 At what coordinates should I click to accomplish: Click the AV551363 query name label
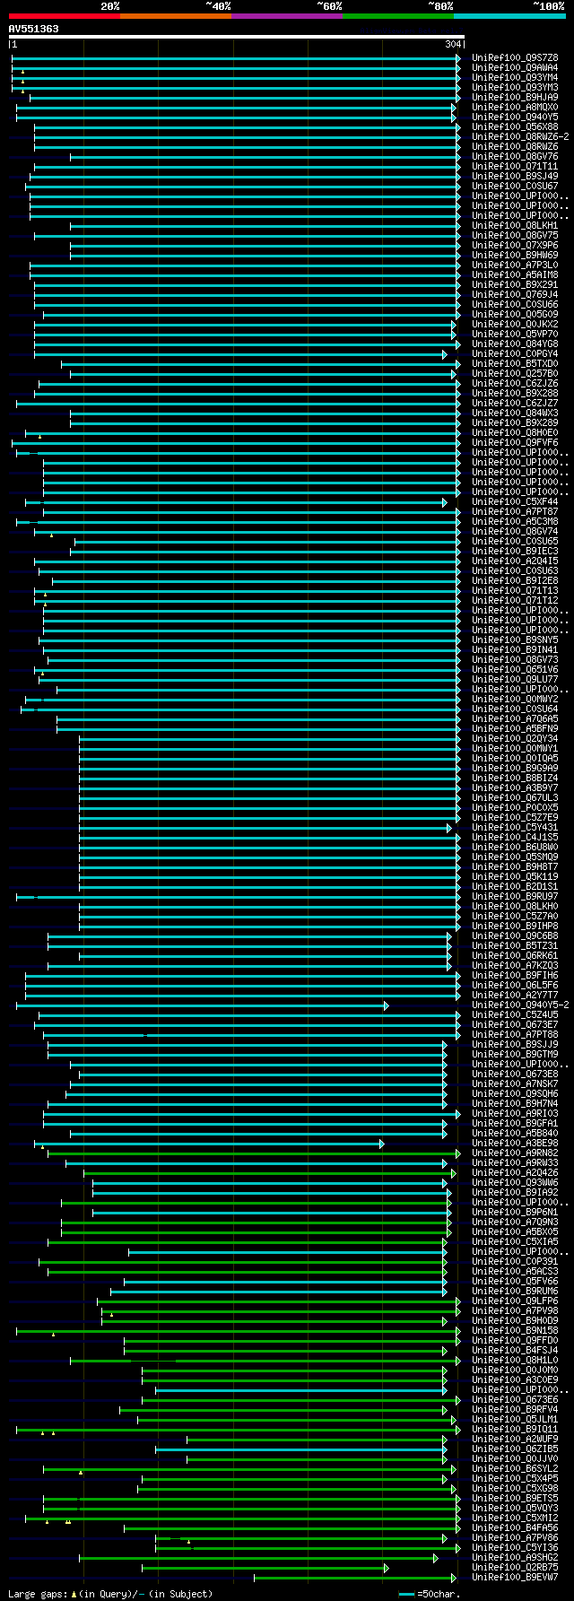tap(34, 29)
